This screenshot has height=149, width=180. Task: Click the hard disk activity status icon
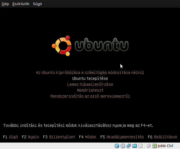pos(117,146)
